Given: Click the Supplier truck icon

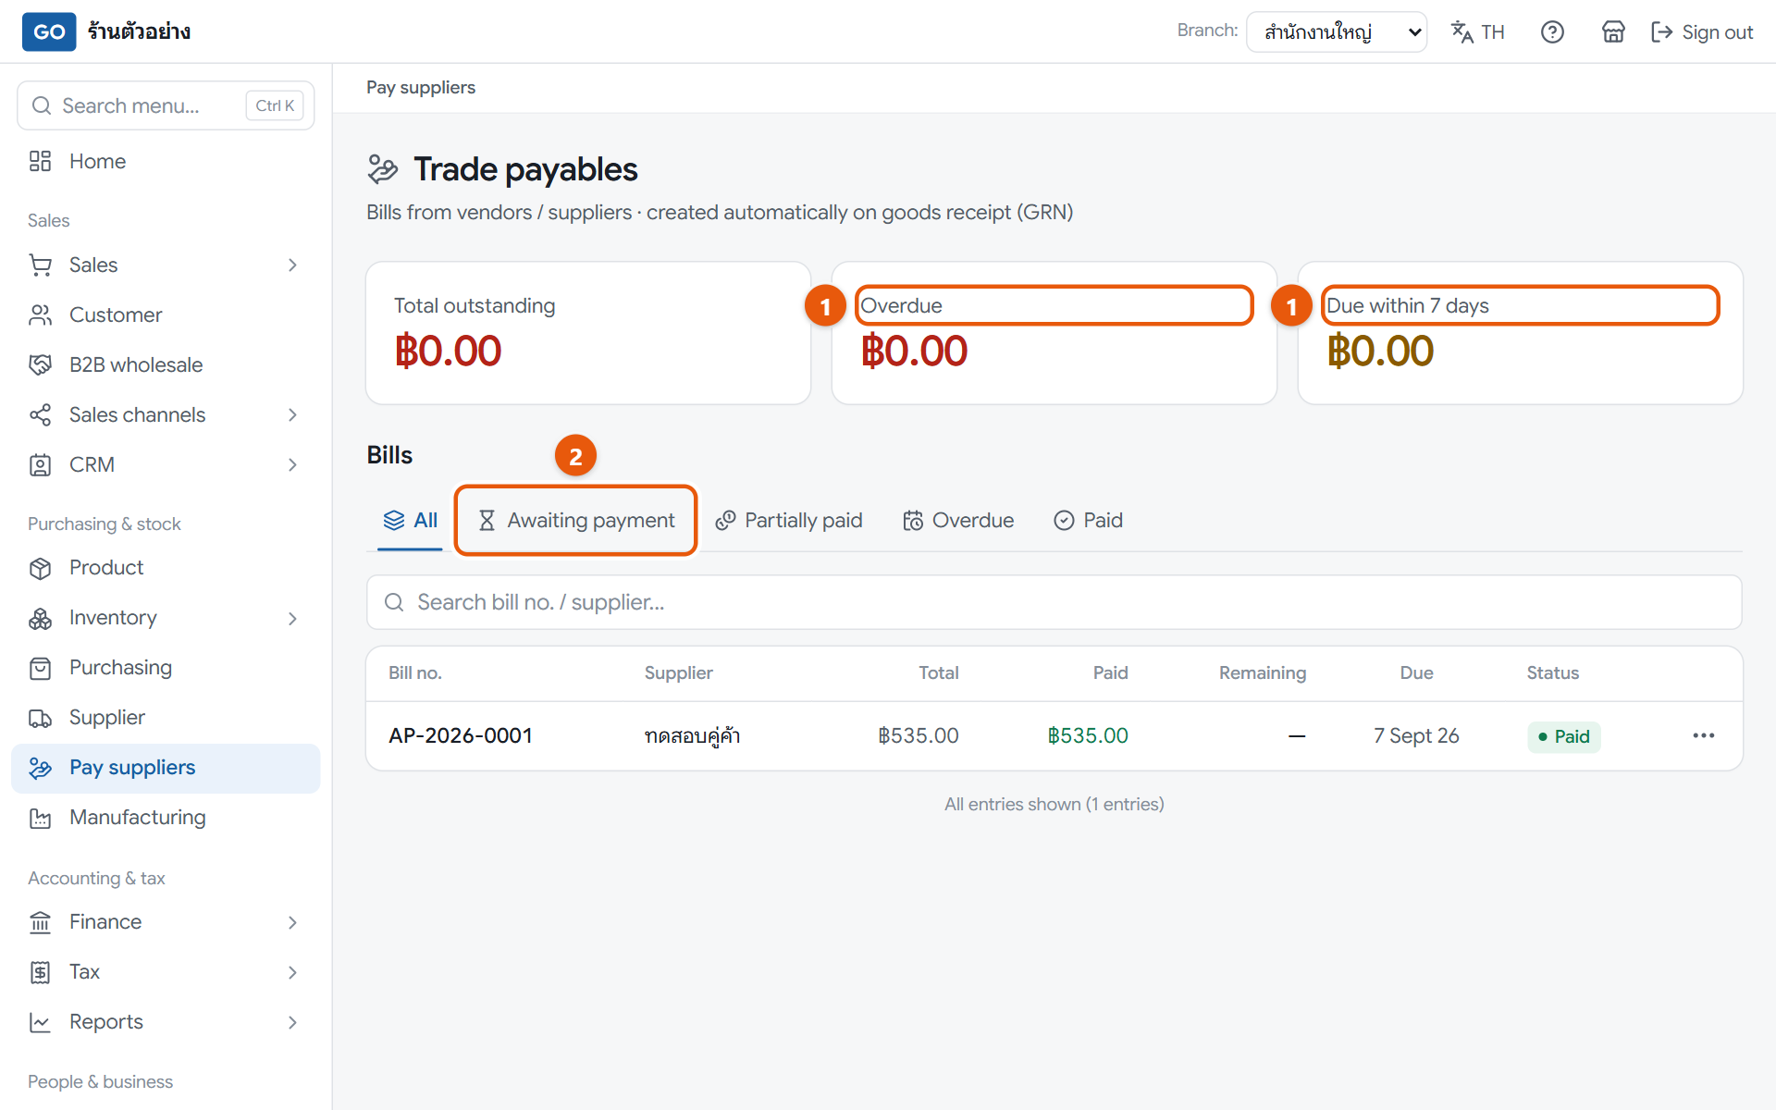Looking at the screenshot, I should point(40,718).
